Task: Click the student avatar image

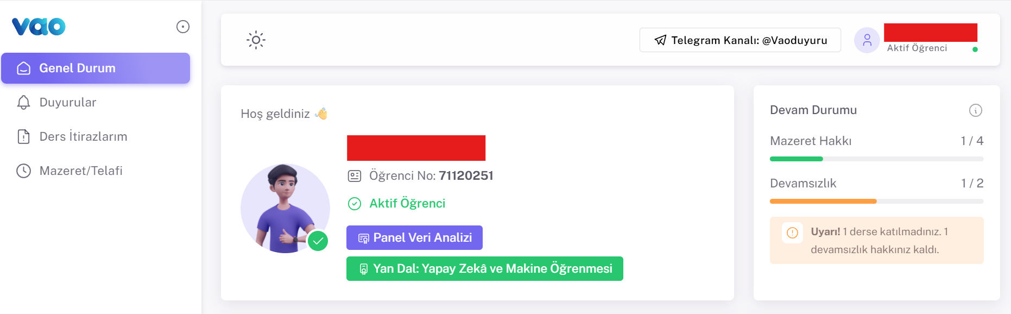Action: [x=285, y=208]
